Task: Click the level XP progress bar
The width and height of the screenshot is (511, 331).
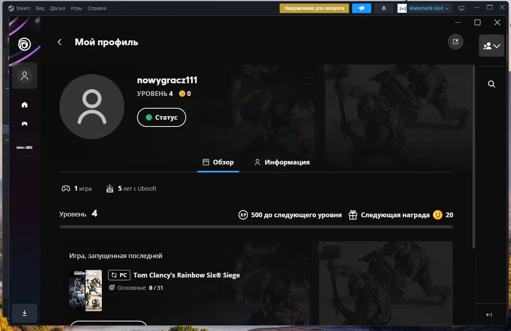Action: (256, 227)
